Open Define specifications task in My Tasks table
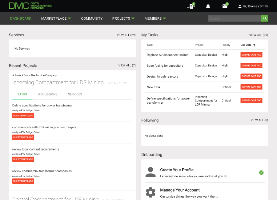 tap(168, 101)
